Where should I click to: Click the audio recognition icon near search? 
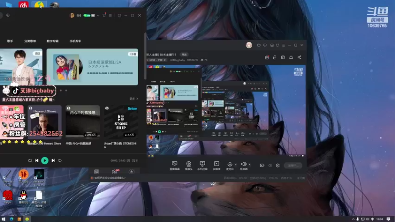(8, 15)
